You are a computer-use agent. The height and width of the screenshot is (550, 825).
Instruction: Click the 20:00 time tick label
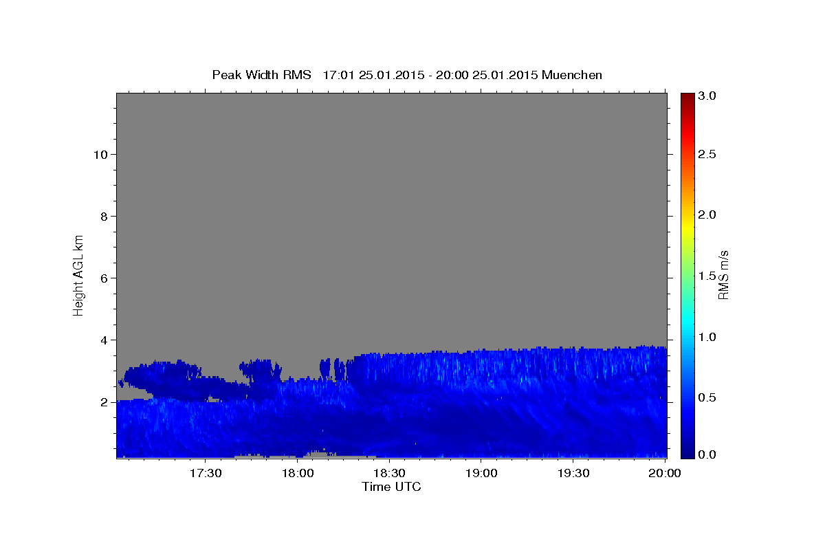665,473
